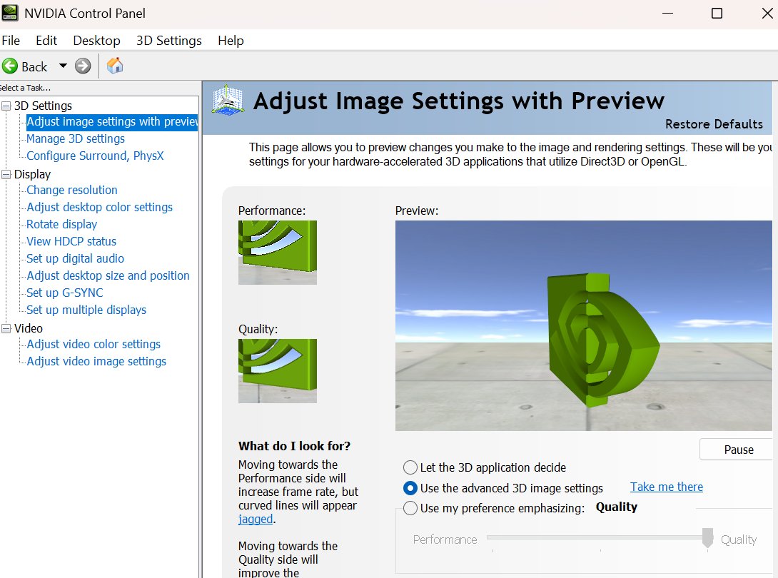Open the Back history dropdown arrow
The image size is (778, 578).
(63, 66)
